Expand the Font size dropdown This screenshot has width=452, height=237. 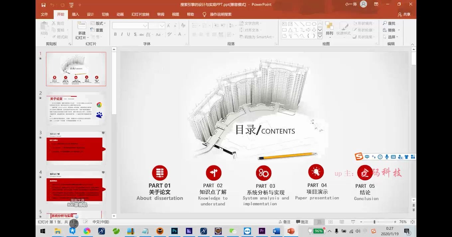click(x=162, y=25)
